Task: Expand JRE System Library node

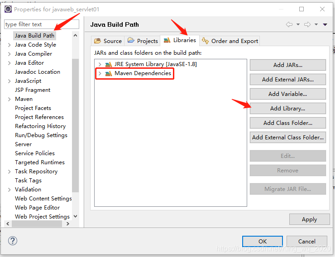Action: point(100,64)
